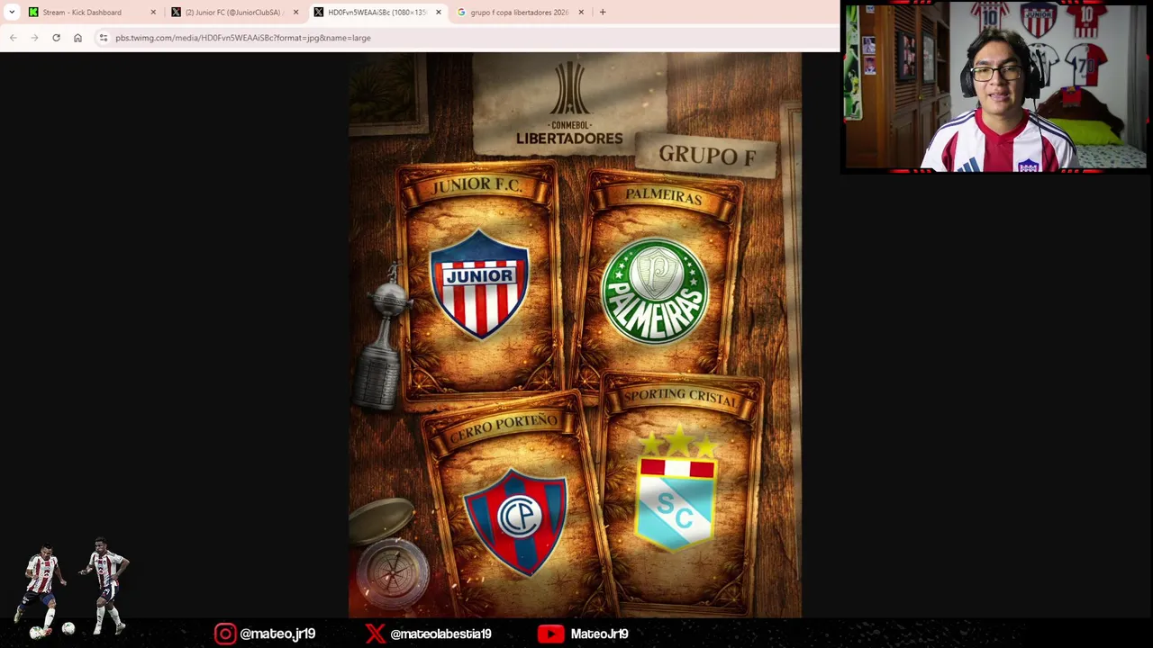Close the Stream - Kick Dashboard tab

pos(153,13)
